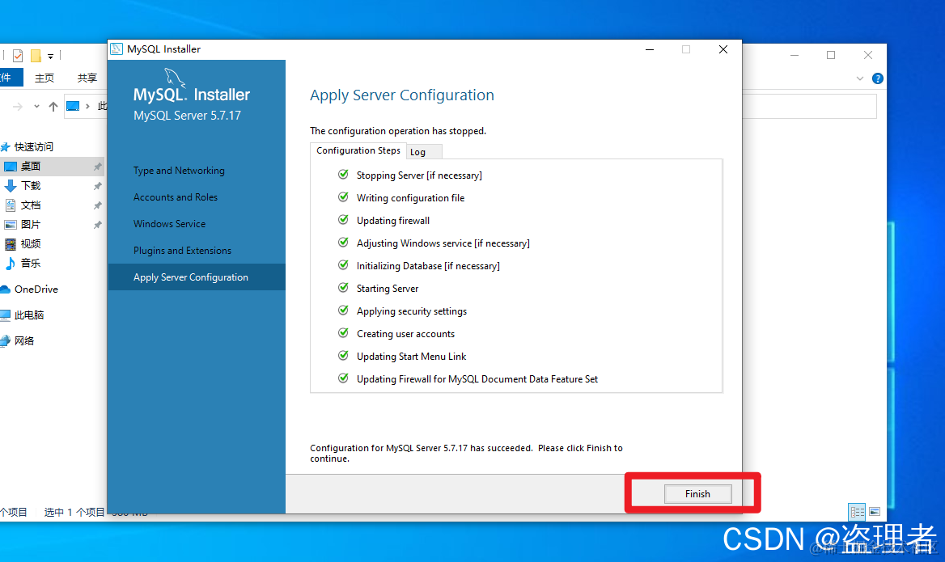Click the text 'Writing configuration file'
Image resolution: width=945 pixels, height=562 pixels.
pyautogui.click(x=410, y=198)
